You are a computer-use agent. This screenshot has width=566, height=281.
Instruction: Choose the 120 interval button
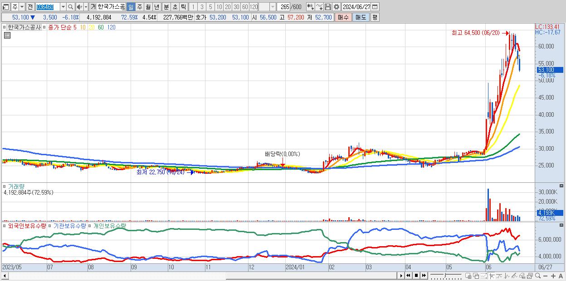pyautogui.click(x=254, y=7)
